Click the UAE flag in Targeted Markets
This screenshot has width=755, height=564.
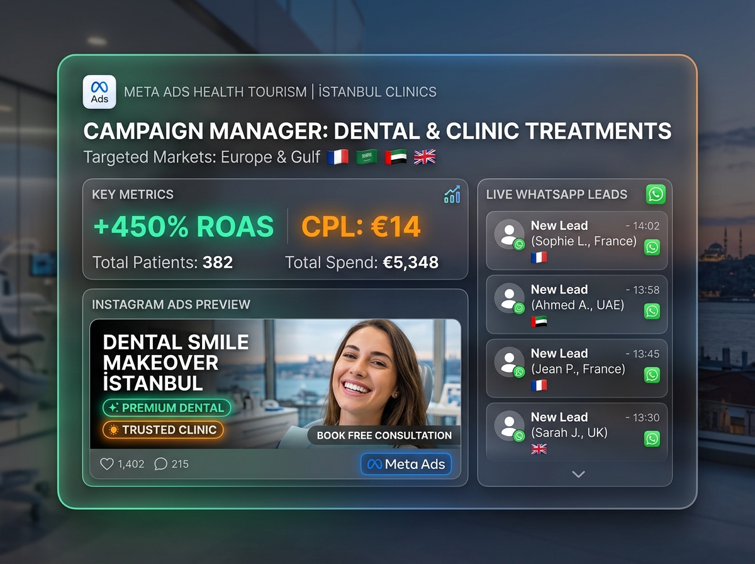(396, 157)
